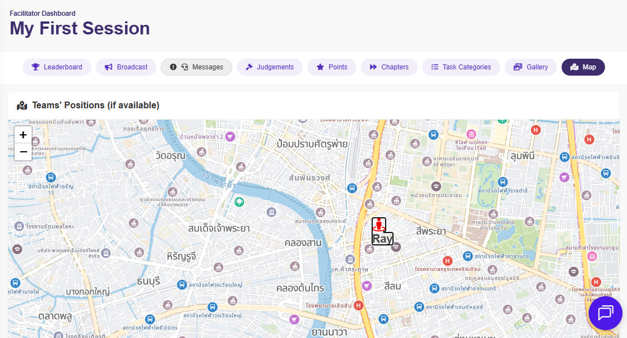Image resolution: width=627 pixels, height=338 pixels.
Task: Select the Leaderboard trophy icon
Action: pyautogui.click(x=34, y=67)
